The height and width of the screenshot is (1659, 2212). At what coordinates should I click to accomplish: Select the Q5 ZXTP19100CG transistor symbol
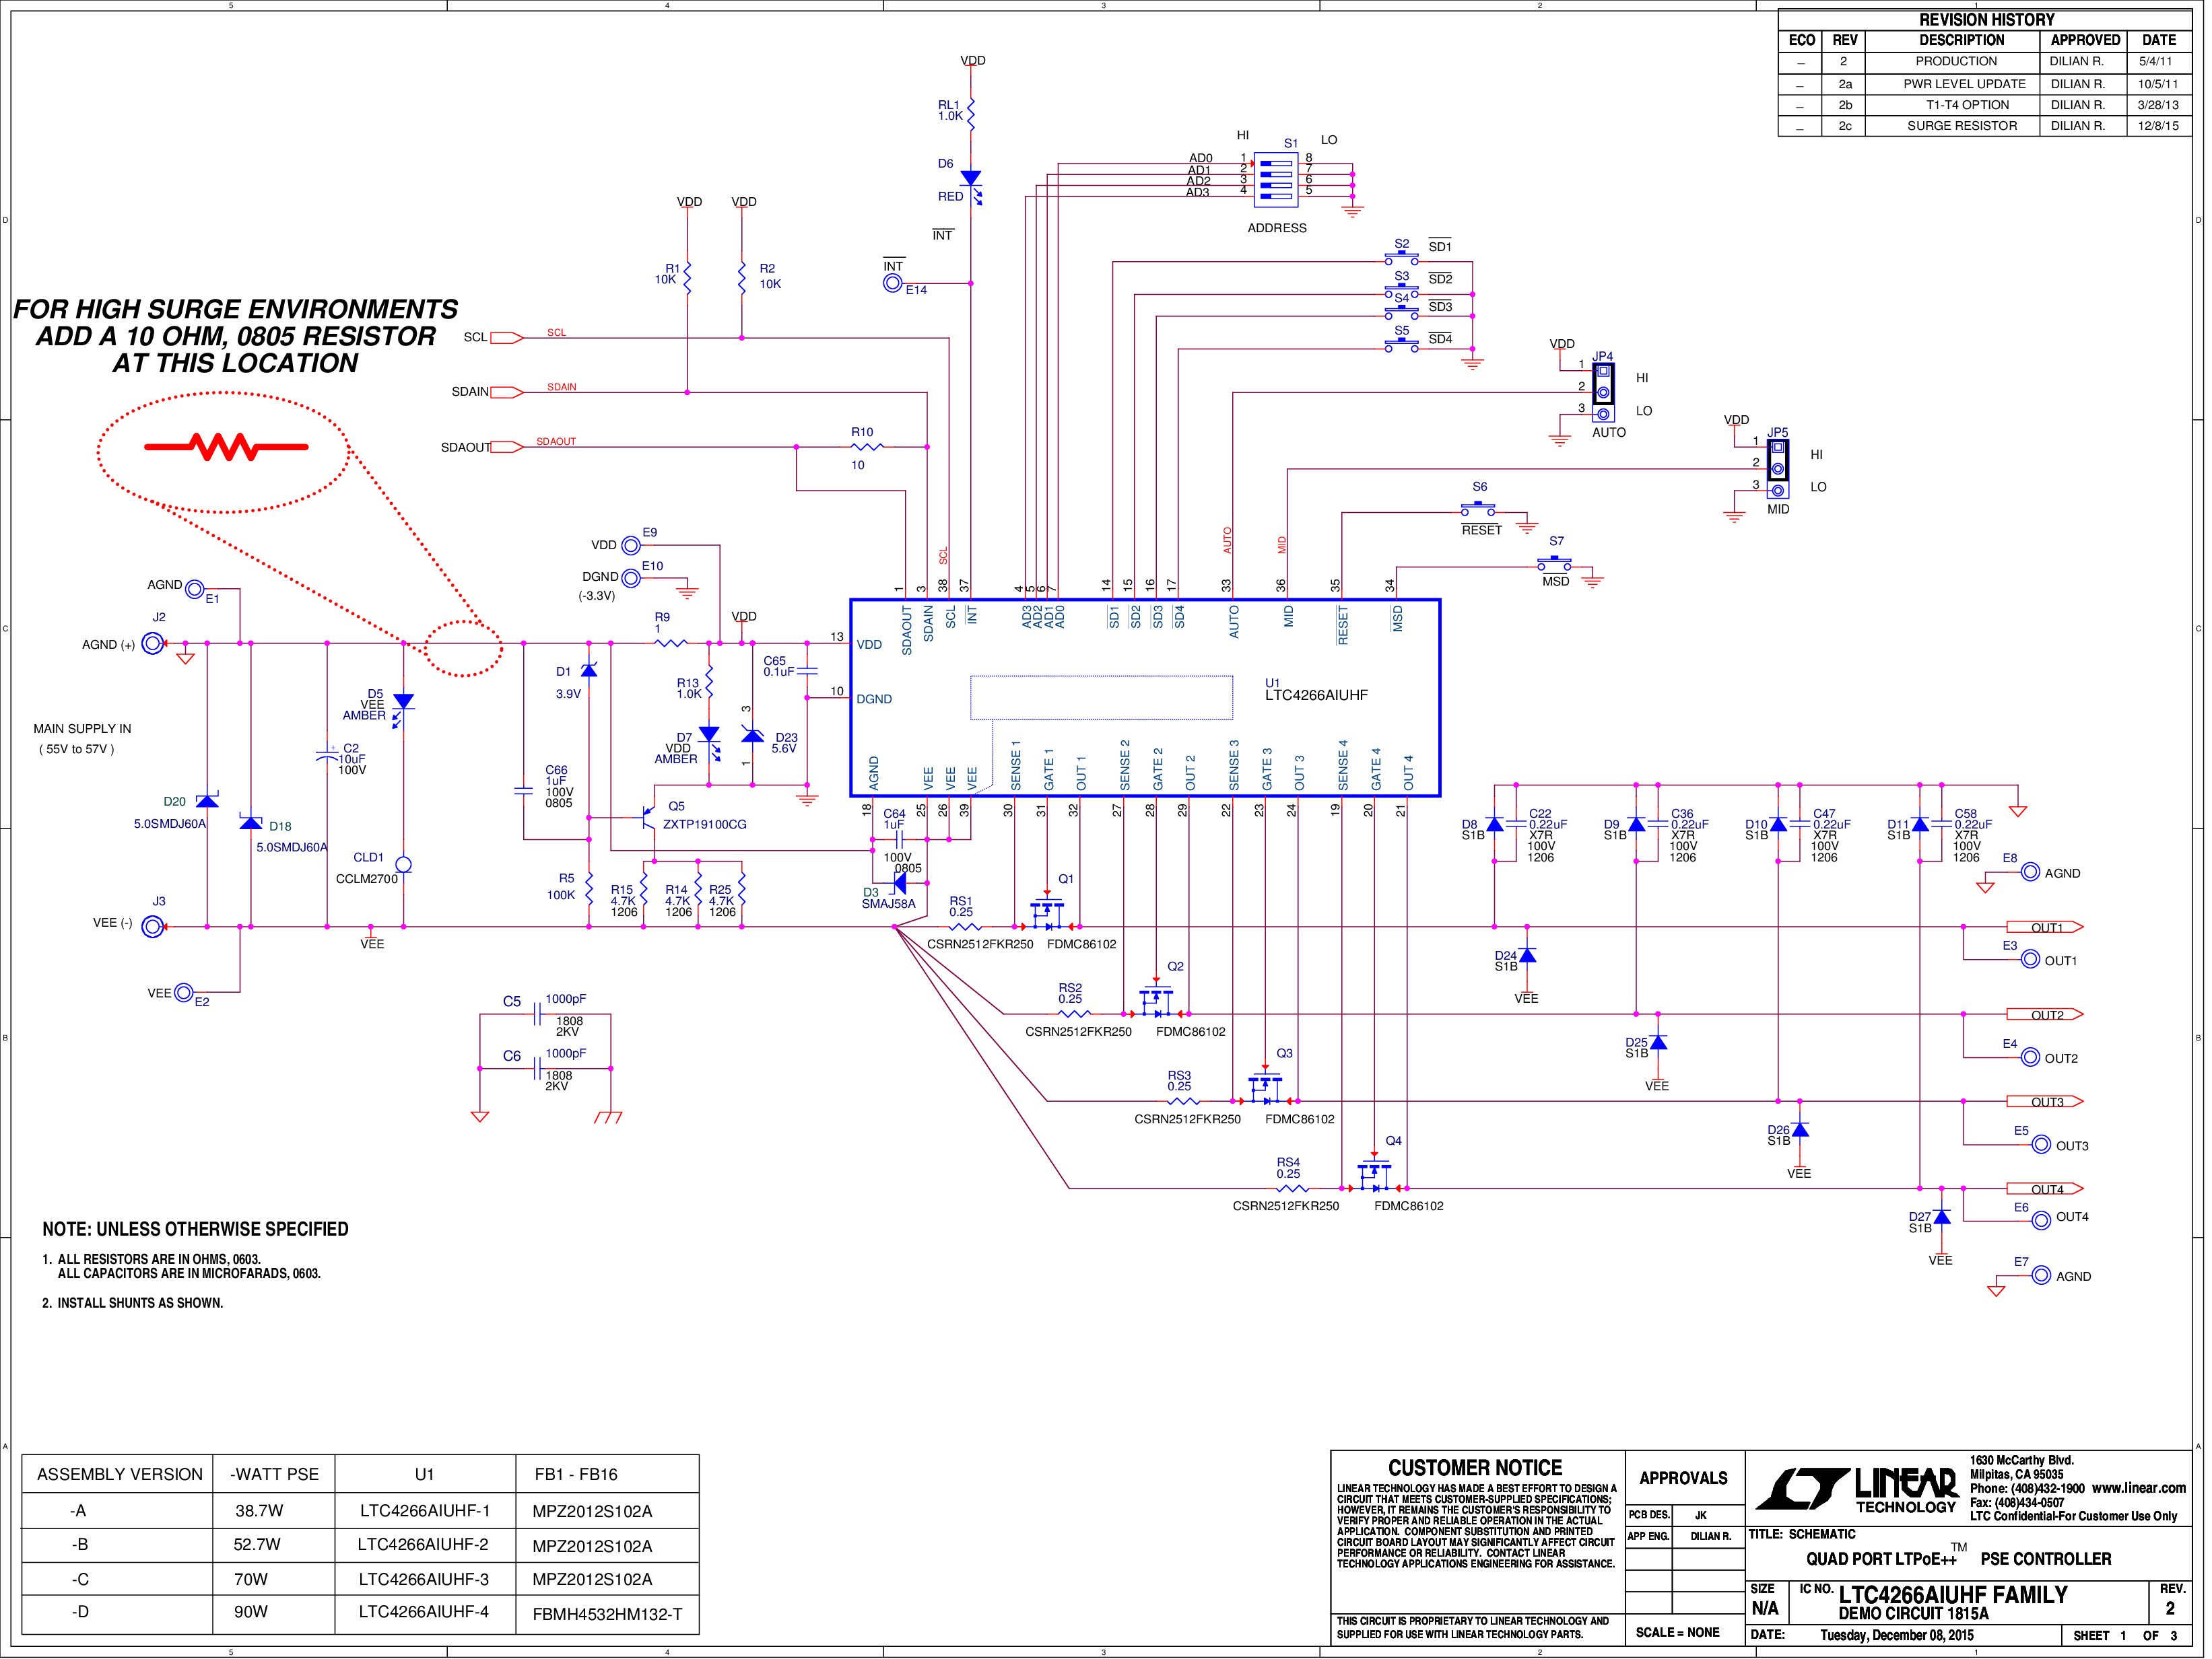pyautogui.click(x=649, y=818)
